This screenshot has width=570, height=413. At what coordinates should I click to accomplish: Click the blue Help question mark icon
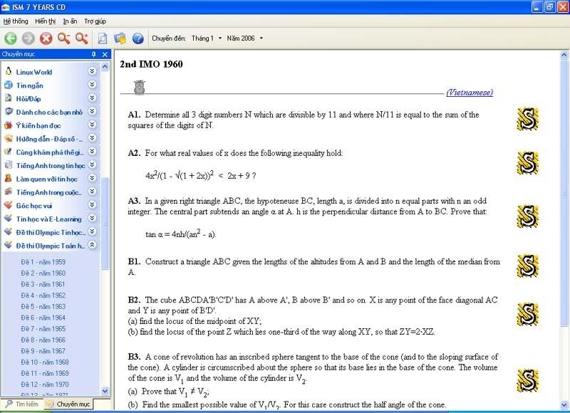[x=138, y=38]
